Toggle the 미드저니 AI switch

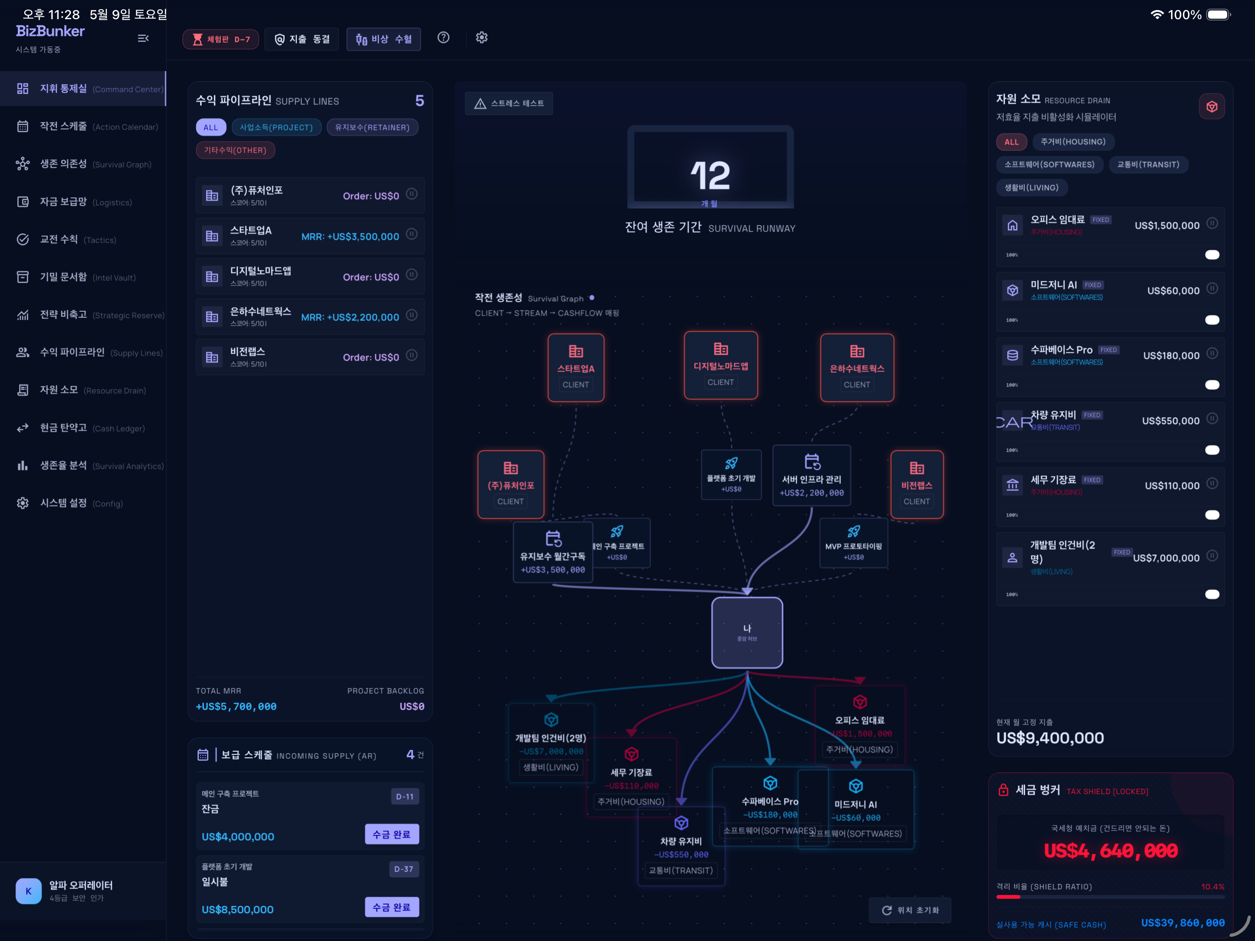[x=1212, y=320]
